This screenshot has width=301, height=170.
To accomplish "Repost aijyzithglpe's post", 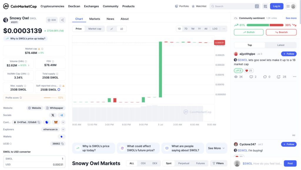I will pos(267,77).
